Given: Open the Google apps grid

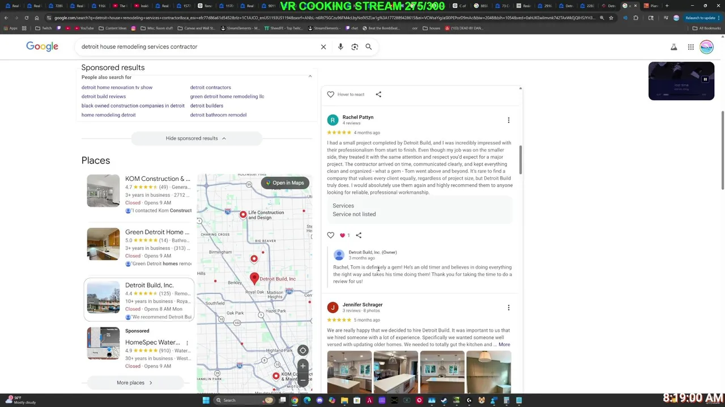Looking at the screenshot, I should pyautogui.click(x=691, y=47).
